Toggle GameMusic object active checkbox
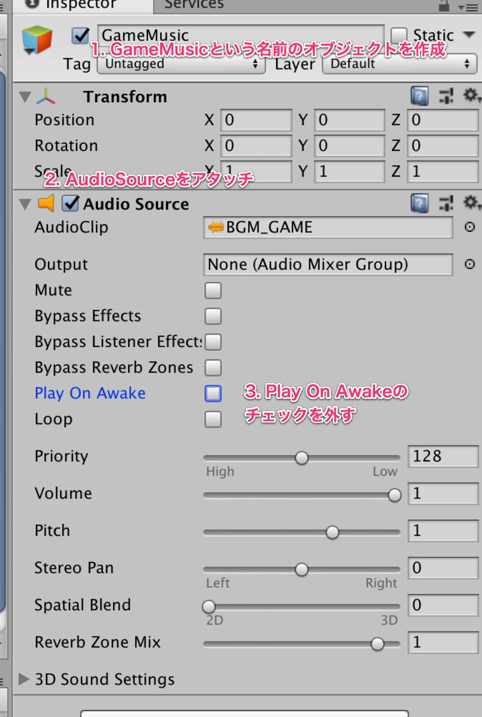This screenshot has width=482, height=717. point(80,36)
